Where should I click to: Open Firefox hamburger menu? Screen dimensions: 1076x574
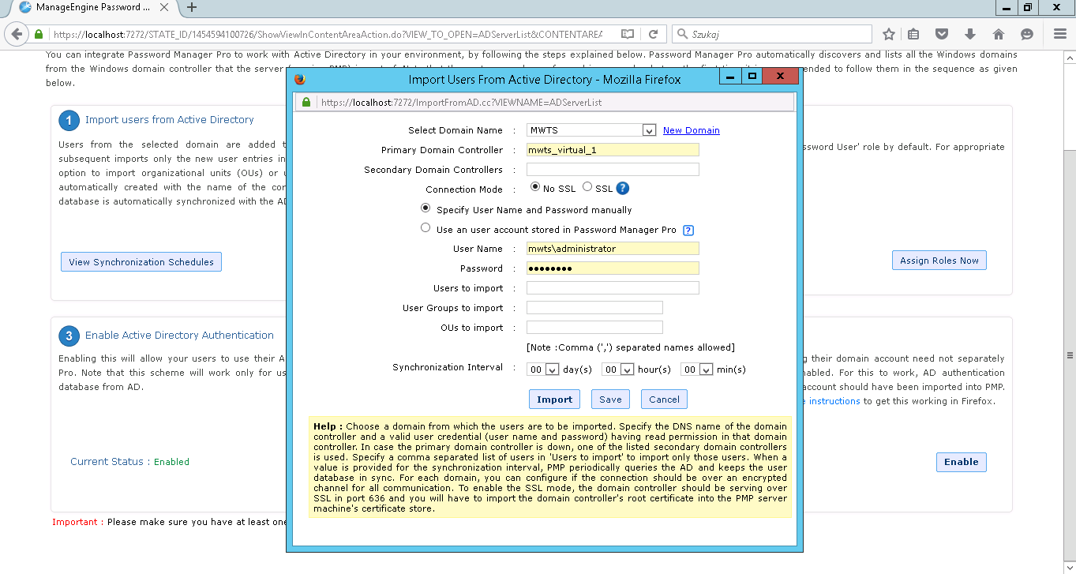click(1059, 35)
